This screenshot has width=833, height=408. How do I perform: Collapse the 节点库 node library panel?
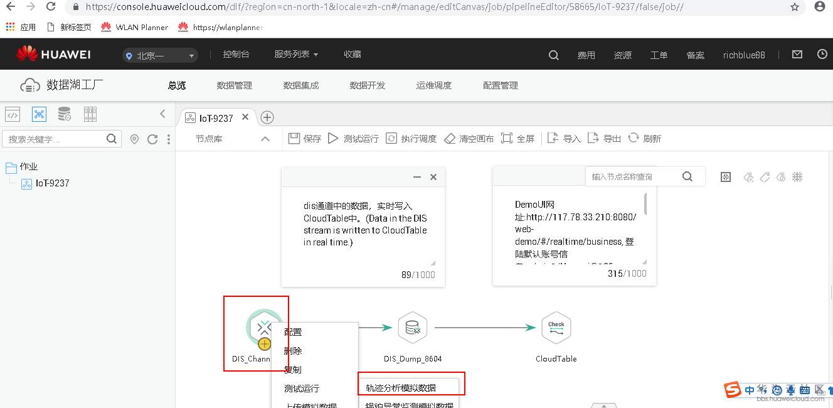click(x=264, y=138)
